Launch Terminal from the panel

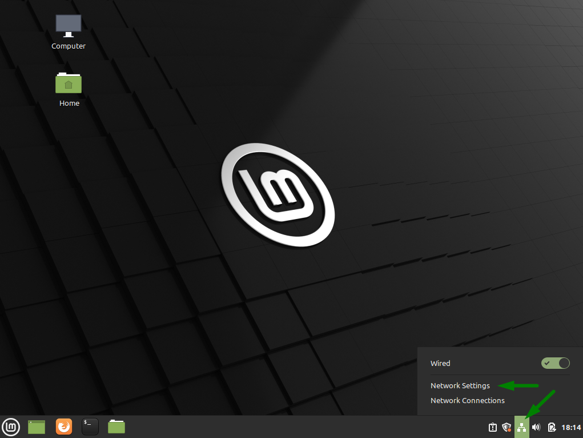[90, 427]
